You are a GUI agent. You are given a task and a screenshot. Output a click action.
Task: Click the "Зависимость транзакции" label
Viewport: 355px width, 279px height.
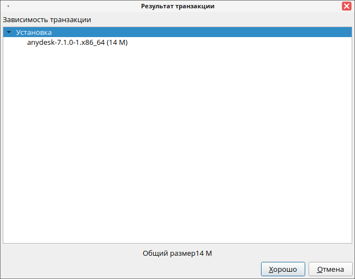pos(47,20)
